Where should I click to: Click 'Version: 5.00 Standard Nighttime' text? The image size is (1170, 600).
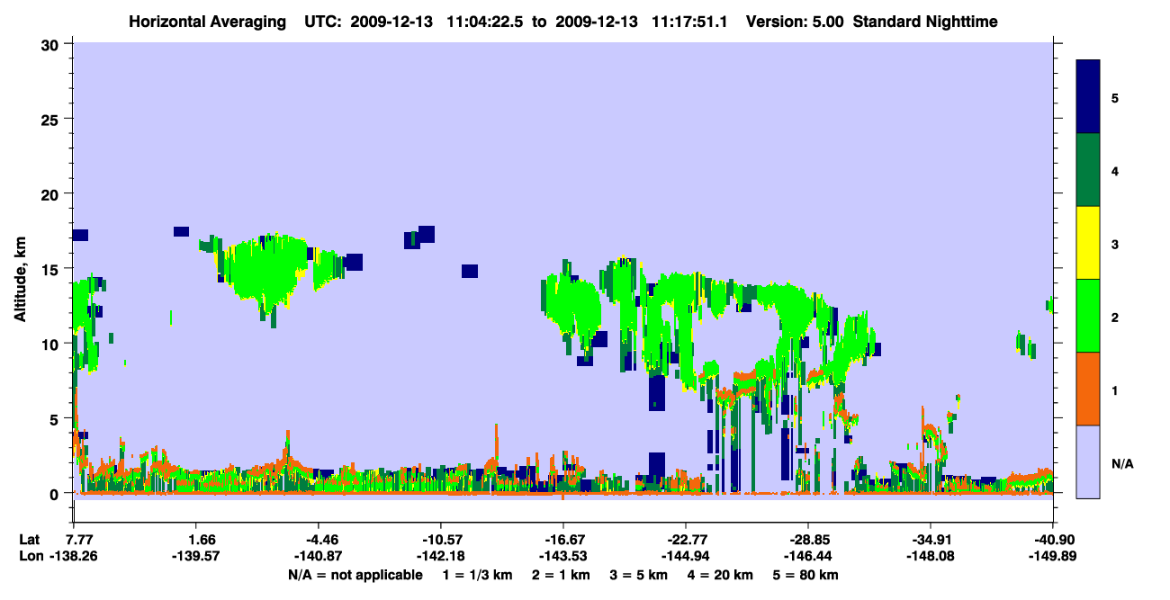(x=872, y=21)
